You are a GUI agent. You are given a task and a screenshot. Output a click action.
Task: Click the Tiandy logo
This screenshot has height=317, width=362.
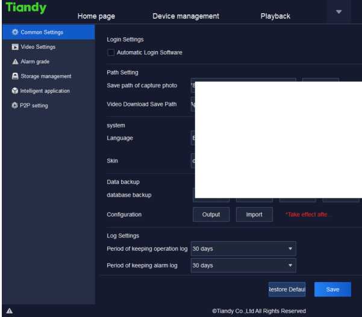click(x=25, y=11)
